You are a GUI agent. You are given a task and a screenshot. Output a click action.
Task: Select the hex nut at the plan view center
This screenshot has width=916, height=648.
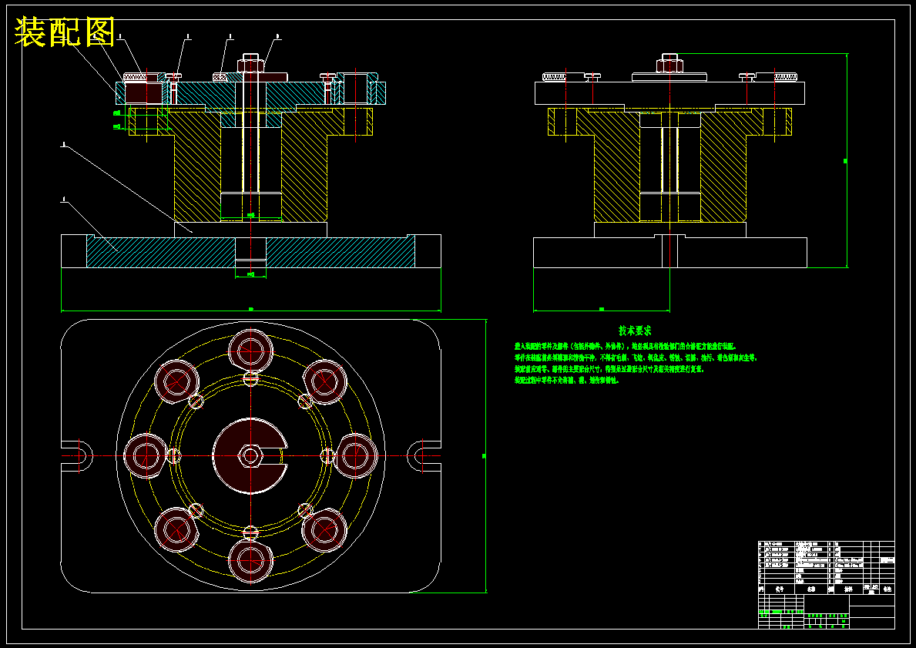coord(250,456)
